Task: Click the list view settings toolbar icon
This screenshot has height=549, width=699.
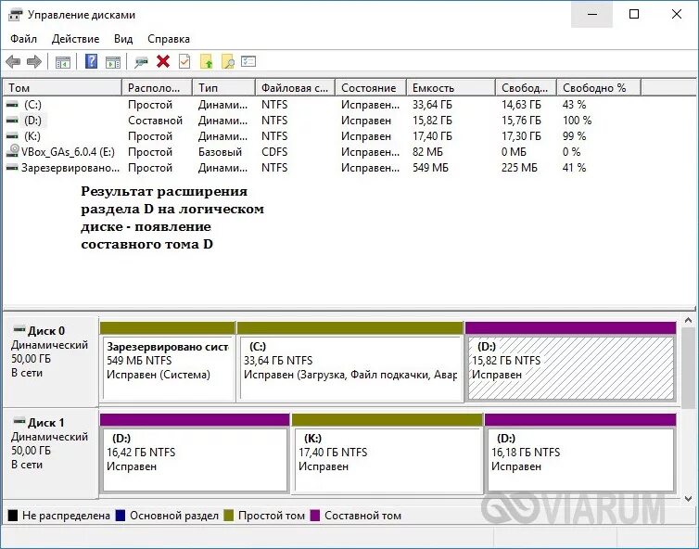Action: (248, 61)
